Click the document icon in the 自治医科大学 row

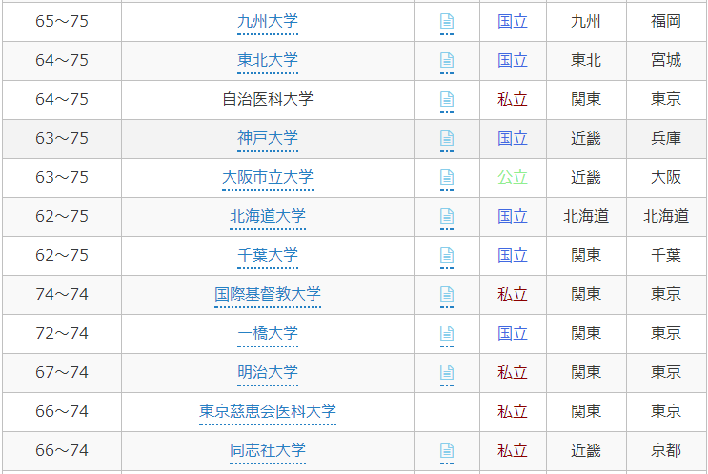click(x=446, y=99)
